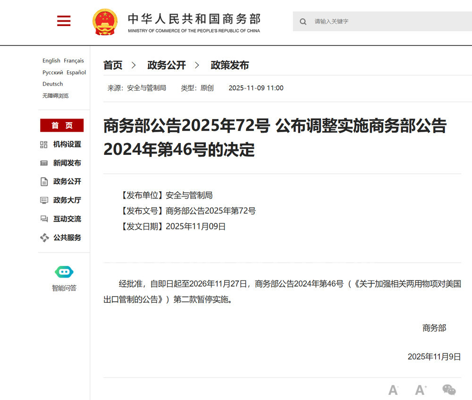Open 政务公开 in the sidebar
Viewport: 472px width, 400px height.
point(67,181)
